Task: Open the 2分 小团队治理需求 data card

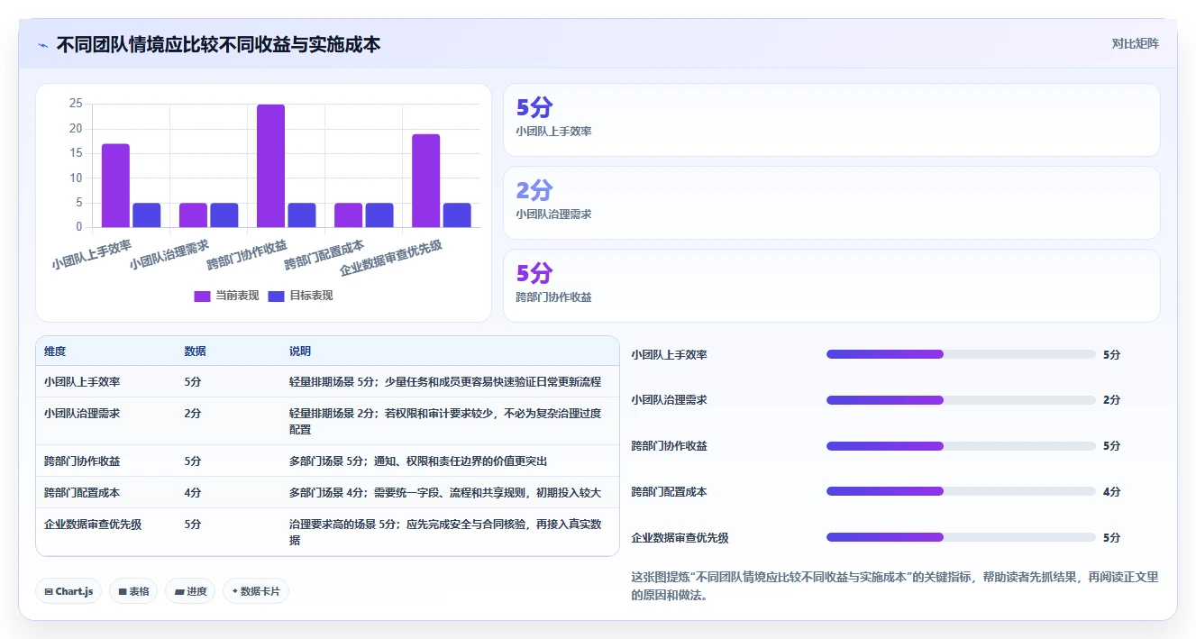Action: [831, 203]
